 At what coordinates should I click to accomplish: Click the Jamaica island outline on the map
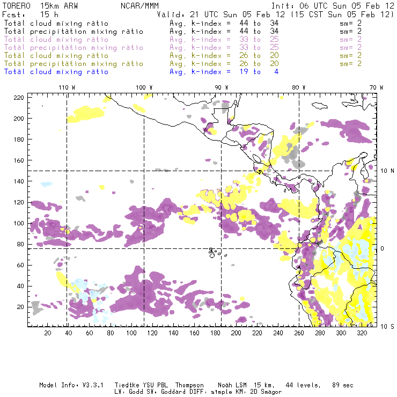tap(320, 105)
